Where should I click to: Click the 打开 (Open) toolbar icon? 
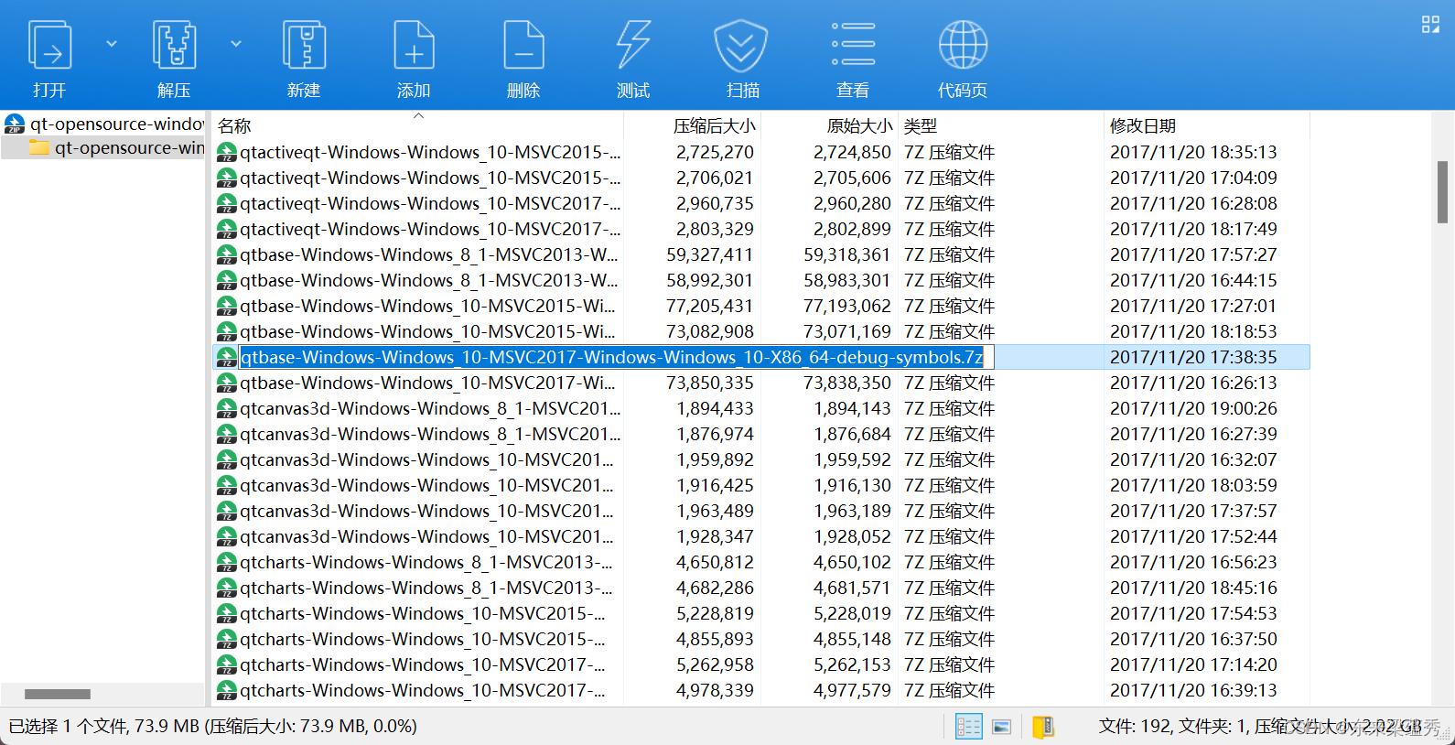pyautogui.click(x=49, y=46)
